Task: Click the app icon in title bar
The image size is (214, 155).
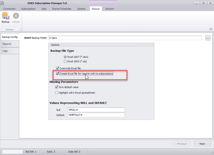Action: tap(3, 3)
